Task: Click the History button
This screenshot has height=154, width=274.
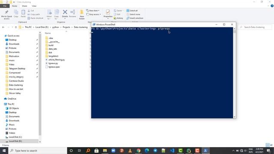Action: (118, 18)
